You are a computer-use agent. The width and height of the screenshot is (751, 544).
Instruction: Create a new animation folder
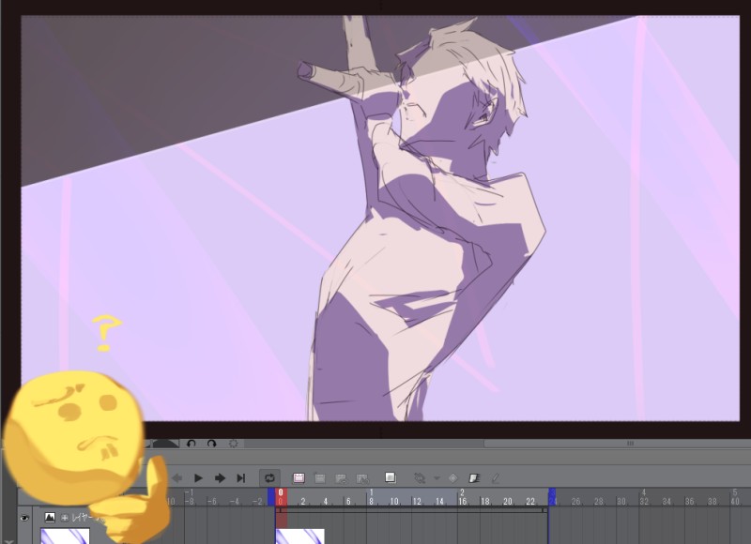coord(299,478)
